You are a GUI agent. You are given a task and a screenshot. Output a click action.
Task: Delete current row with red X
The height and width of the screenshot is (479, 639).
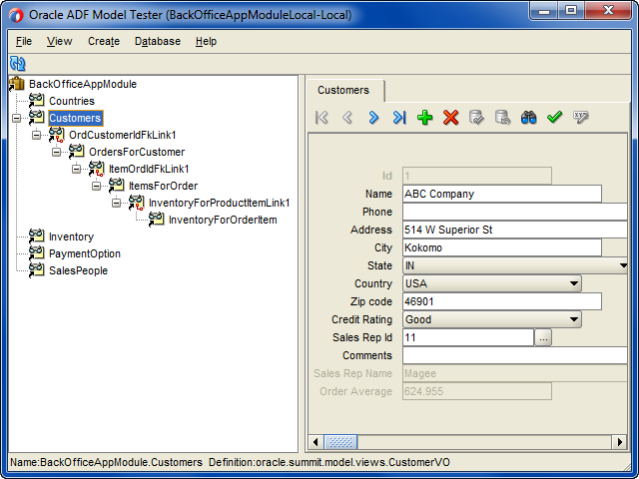click(x=450, y=118)
